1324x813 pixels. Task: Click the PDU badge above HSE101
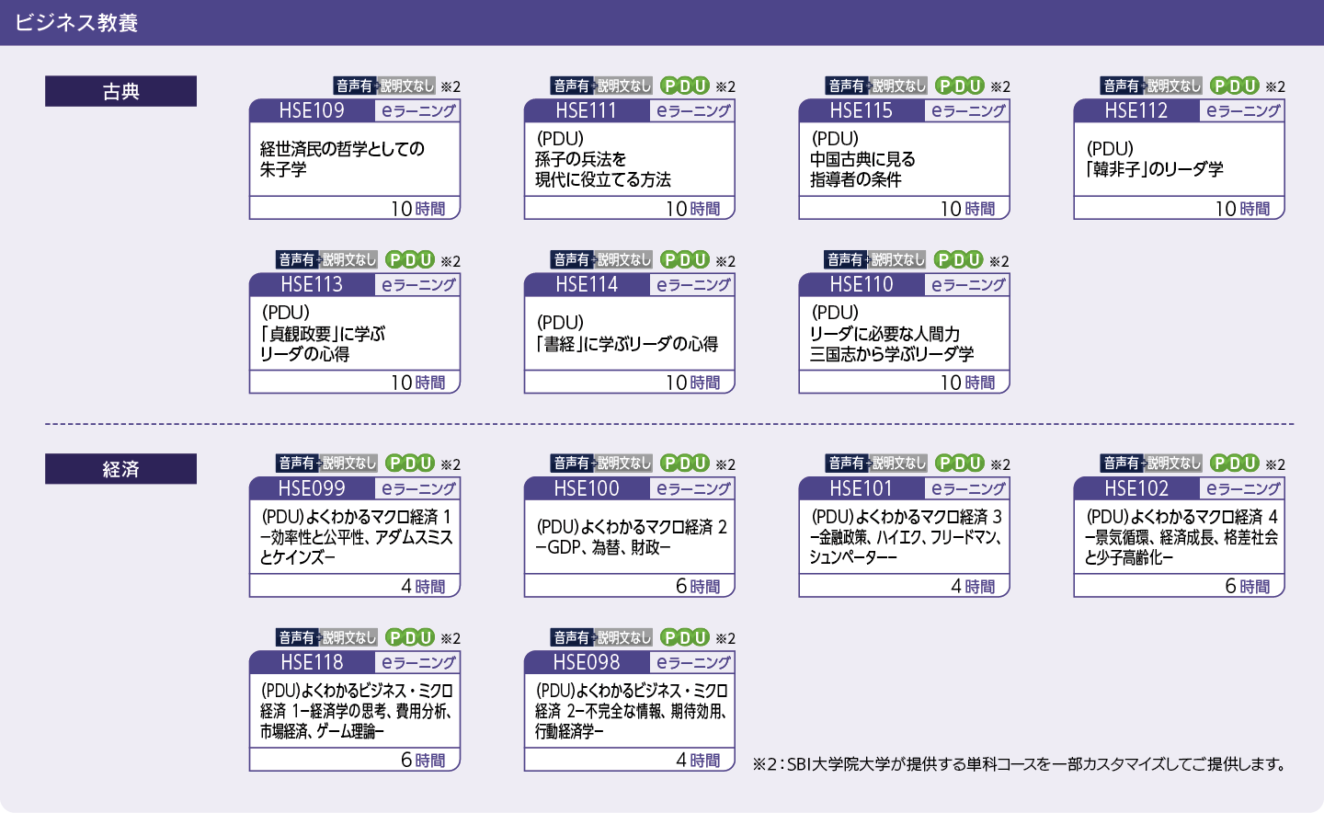[x=960, y=463]
